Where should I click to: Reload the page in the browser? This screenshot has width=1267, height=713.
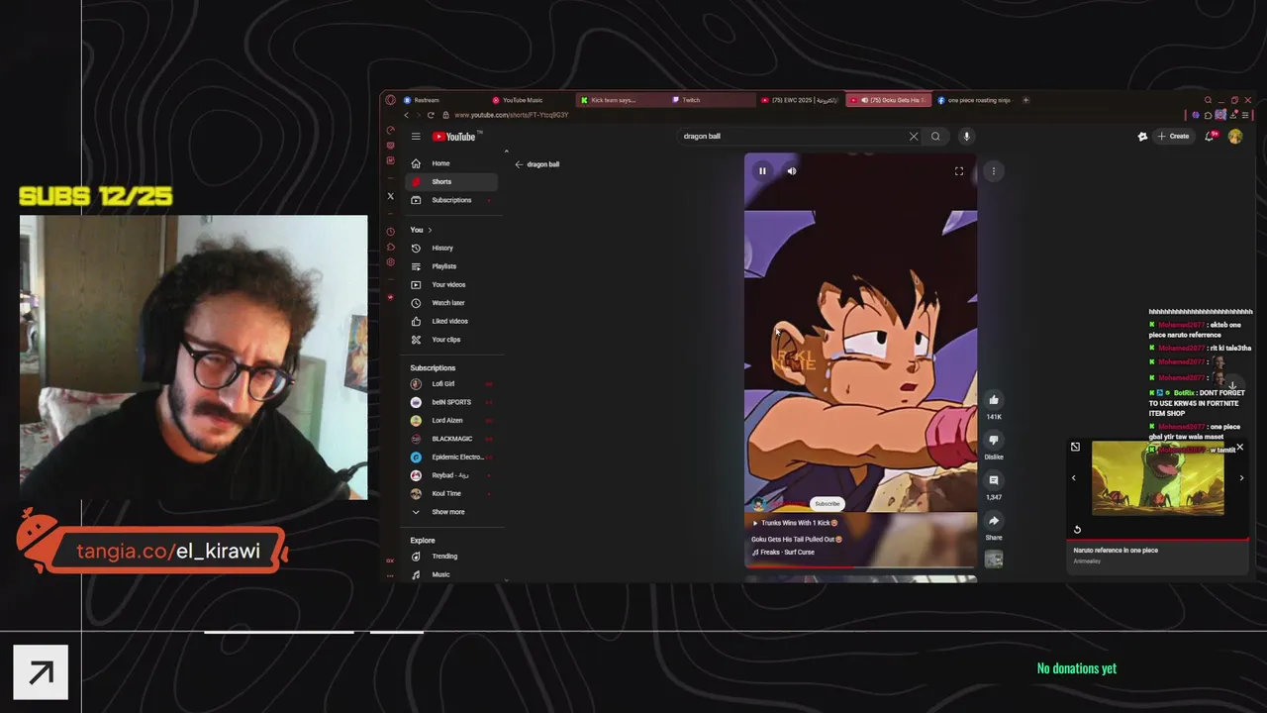[431, 115]
